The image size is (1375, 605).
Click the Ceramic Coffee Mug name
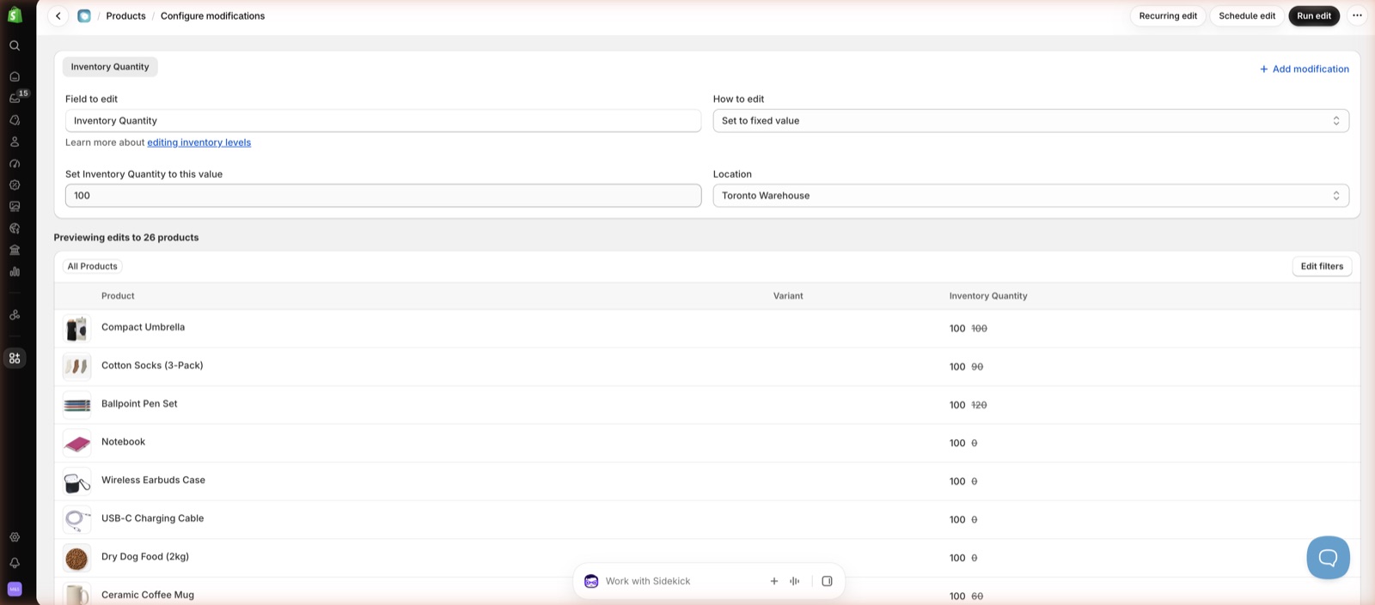tap(148, 595)
